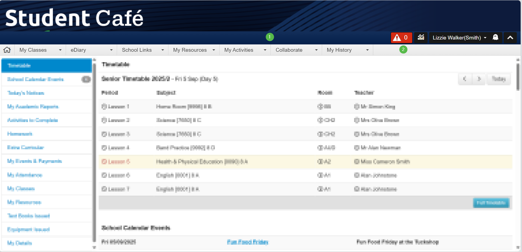Open the My Activities menu
The width and height of the screenshot is (522, 252).
click(245, 50)
